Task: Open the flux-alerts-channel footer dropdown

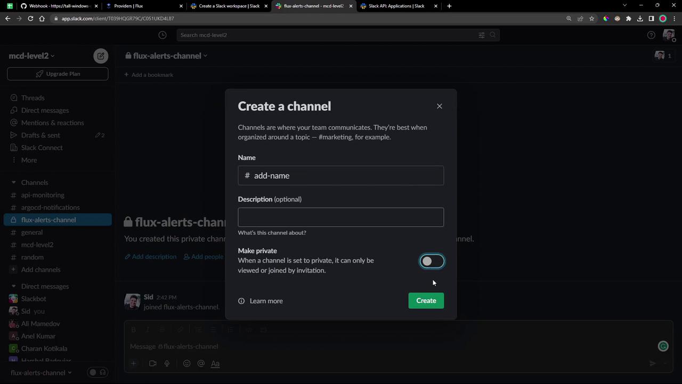Action: (41, 373)
